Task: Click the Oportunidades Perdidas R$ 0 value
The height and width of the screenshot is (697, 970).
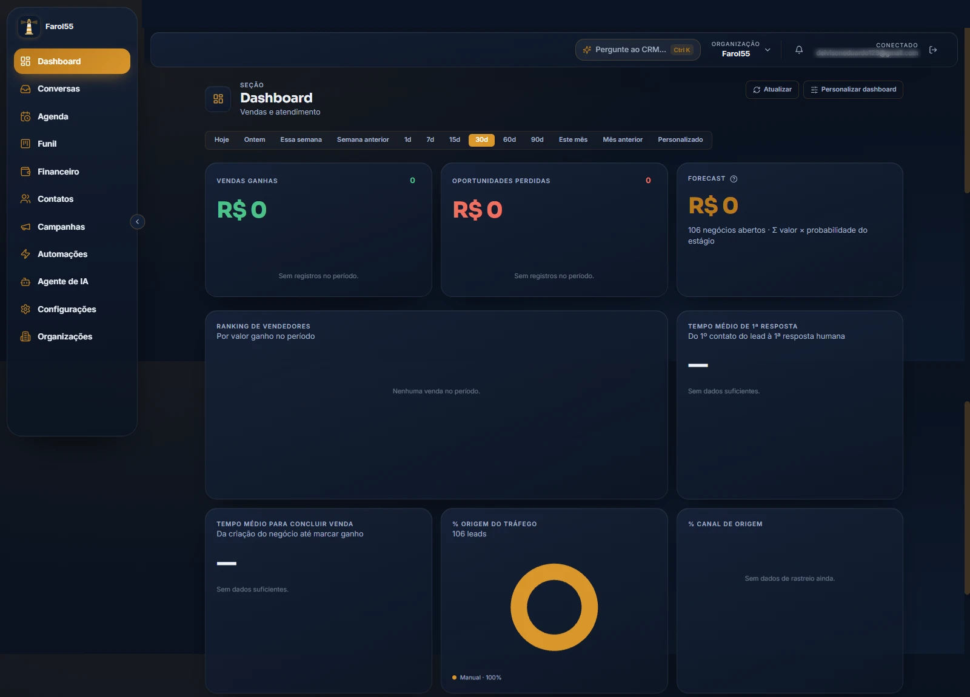Action: click(478, 210)
